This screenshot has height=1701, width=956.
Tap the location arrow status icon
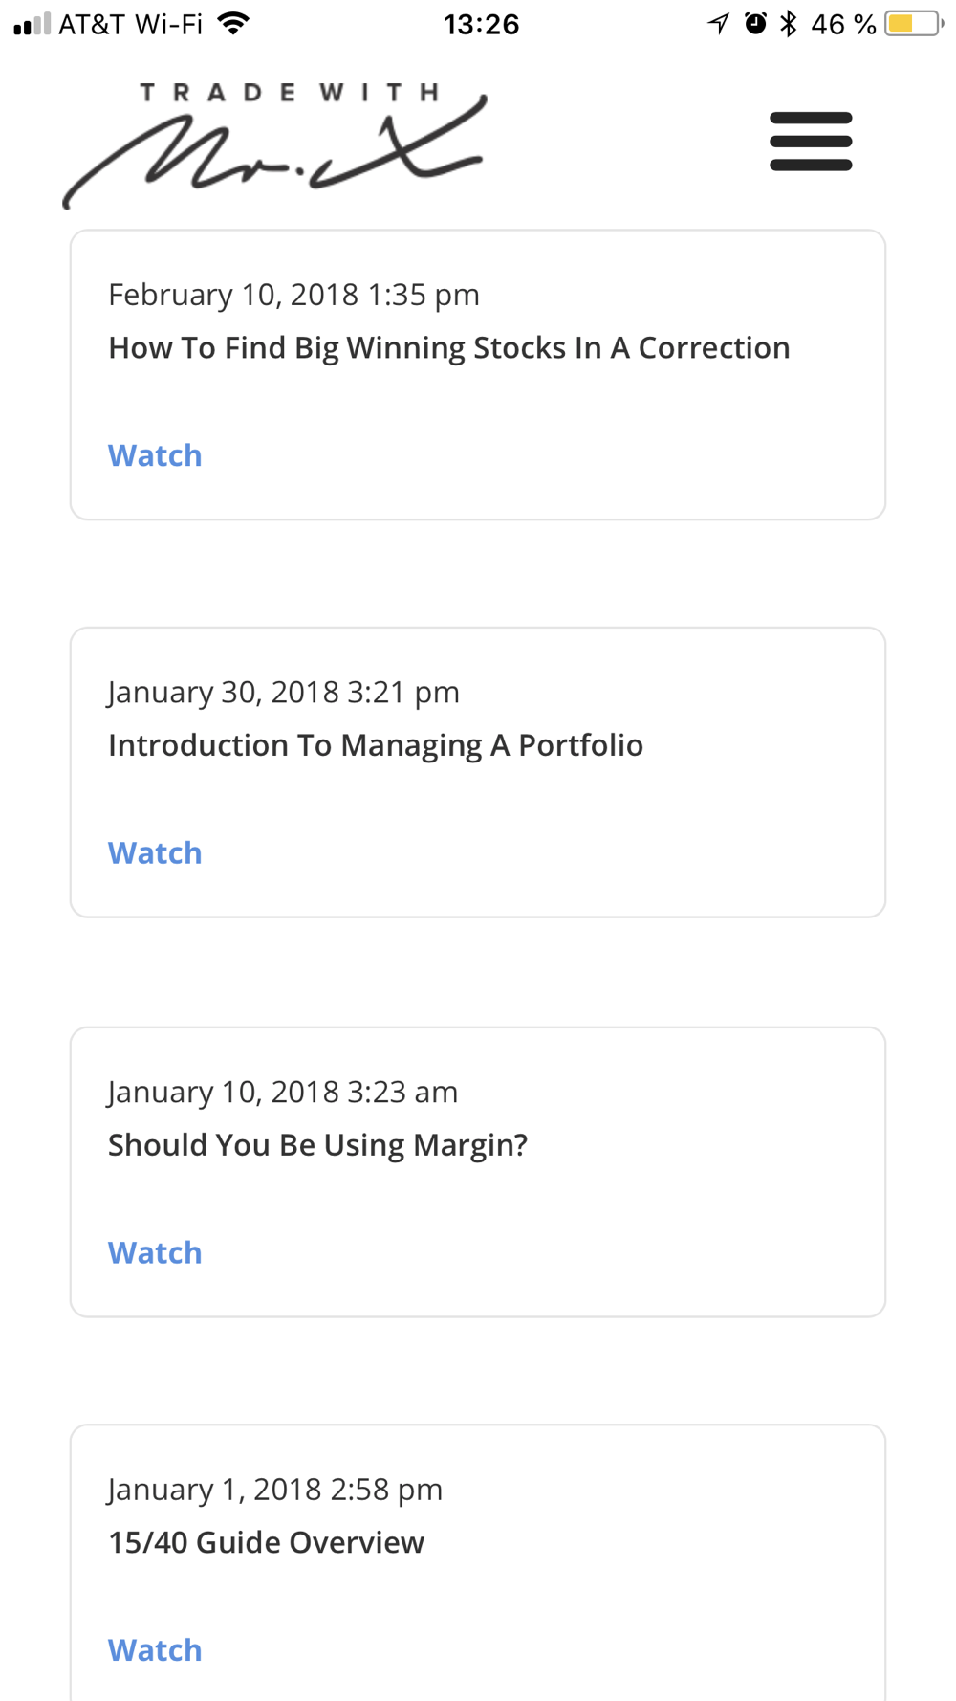tap(718, 24)
